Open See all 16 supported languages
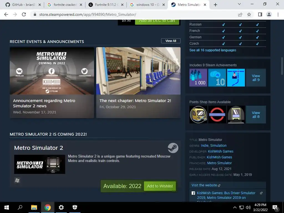The image size is (284, 213). 213,50
